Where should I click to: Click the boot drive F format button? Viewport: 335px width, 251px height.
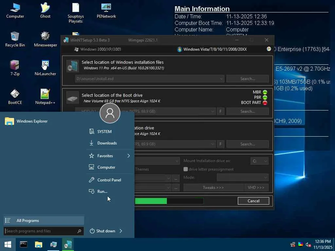(220, 111)
